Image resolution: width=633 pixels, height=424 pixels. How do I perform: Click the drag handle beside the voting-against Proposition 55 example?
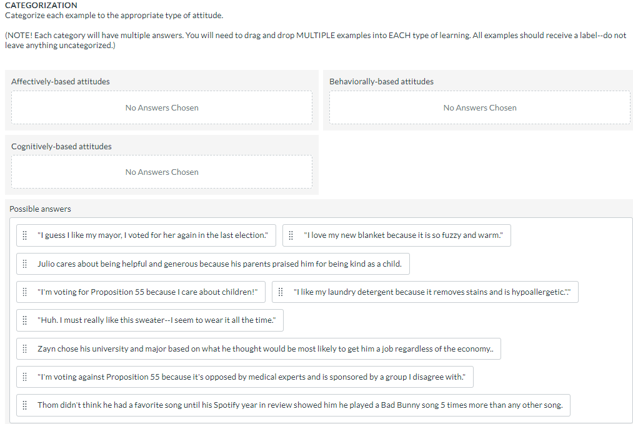24,377
